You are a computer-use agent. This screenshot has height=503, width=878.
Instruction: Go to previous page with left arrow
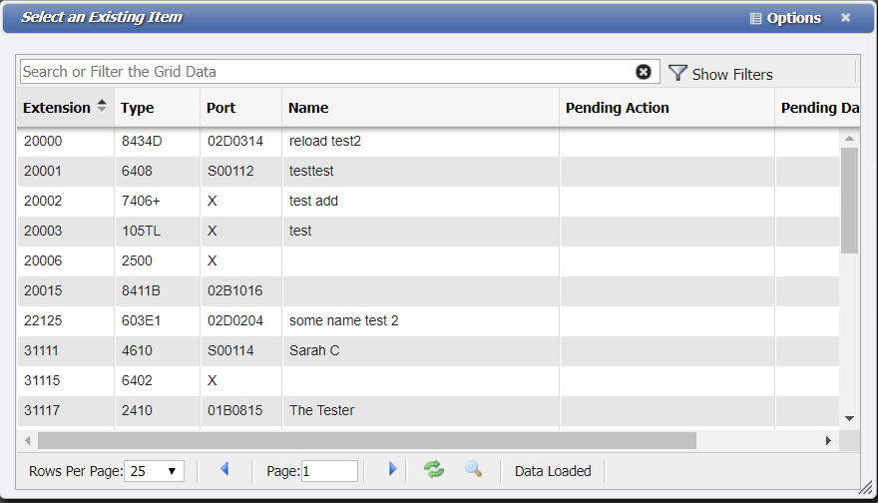(x=224, y=469)
